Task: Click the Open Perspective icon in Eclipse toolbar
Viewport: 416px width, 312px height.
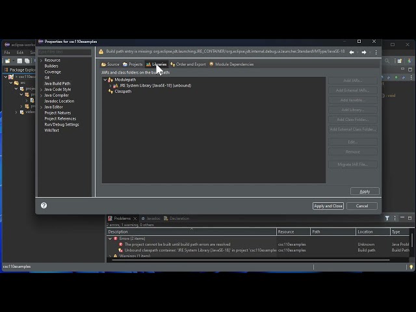Action: coord(400,61)
